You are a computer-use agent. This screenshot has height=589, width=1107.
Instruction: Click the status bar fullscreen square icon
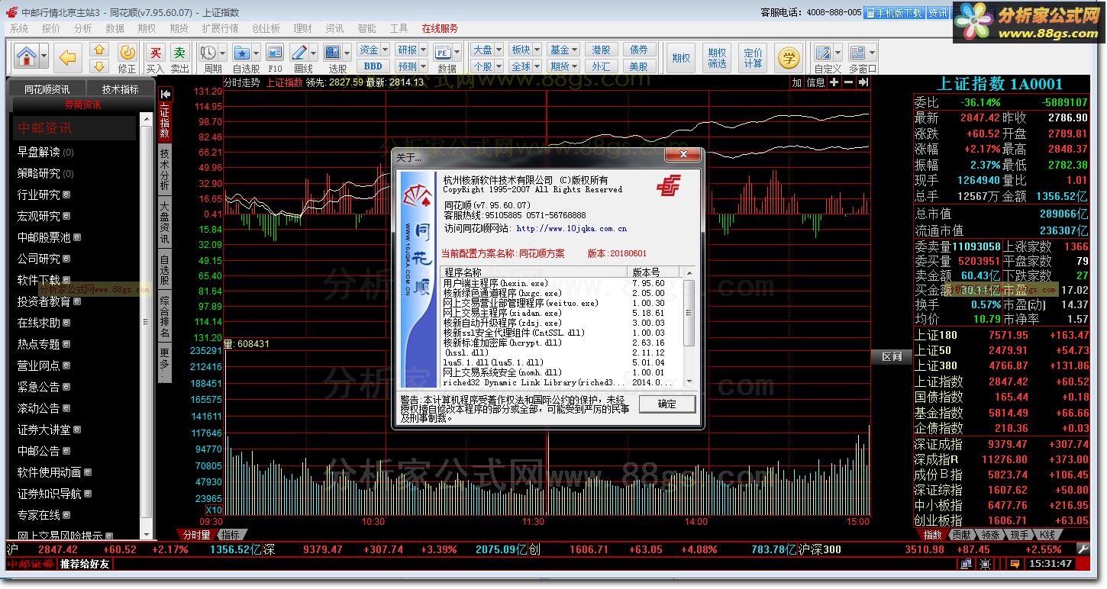[986, 564]
